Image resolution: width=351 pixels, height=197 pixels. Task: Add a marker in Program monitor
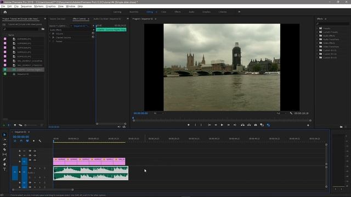tap(189, 125)
